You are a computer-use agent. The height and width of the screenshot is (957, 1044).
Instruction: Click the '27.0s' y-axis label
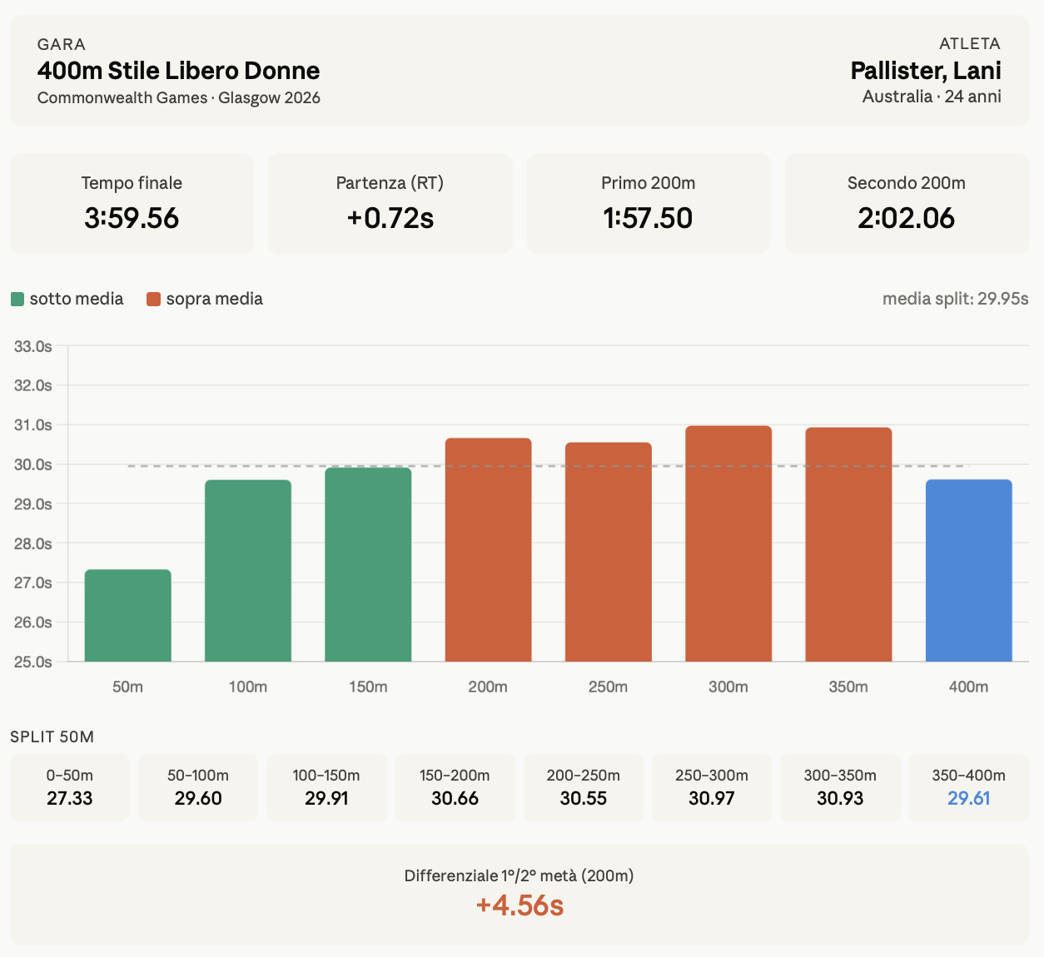(33, 583)
